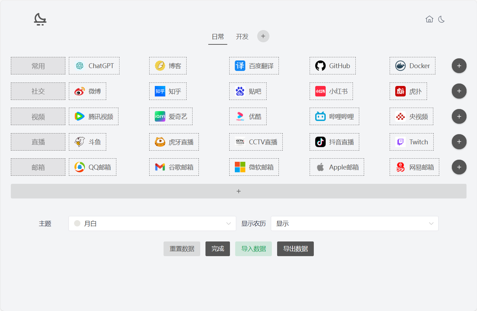Select the Docker whale icon
The width and height of the screenshot is (477, 311).
[400, 66]
